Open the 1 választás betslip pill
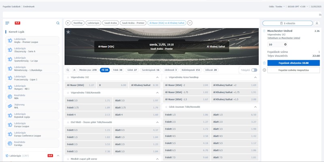Viewport: 324px width, 162px height. (288, 23)
